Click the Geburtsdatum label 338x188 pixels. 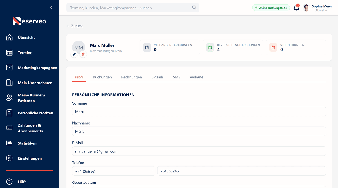click(x=84, y=182)
